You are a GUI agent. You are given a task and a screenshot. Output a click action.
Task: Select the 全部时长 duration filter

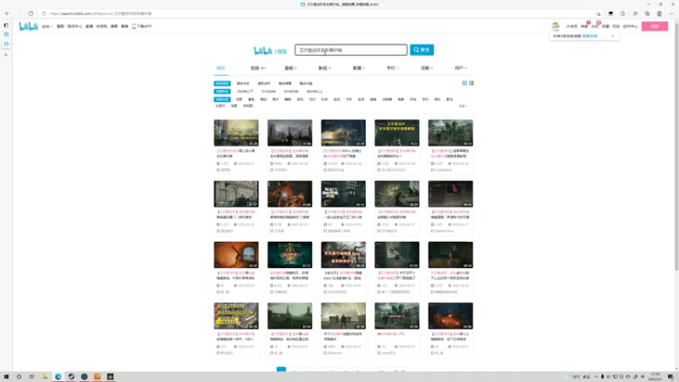(222, 92)
